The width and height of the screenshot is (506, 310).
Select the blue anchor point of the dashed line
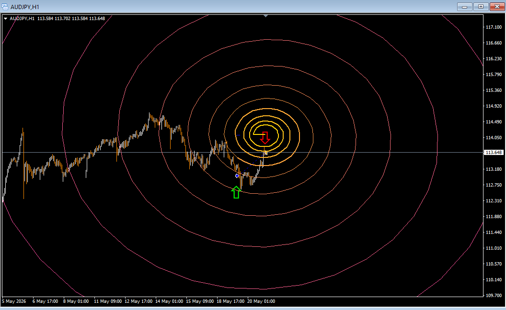pyautogui.click(x=237, y=176)
